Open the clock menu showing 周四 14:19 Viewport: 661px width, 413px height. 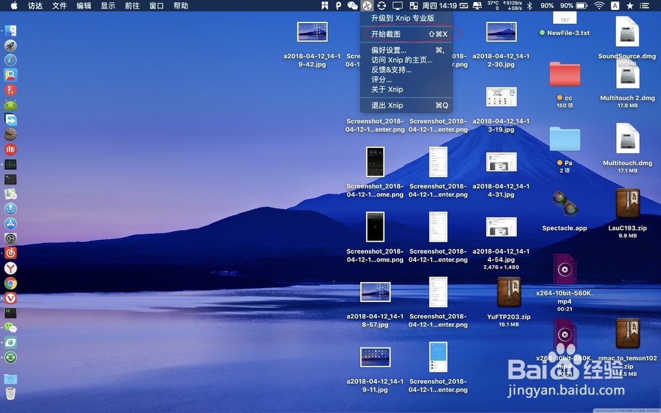(438, 6)
